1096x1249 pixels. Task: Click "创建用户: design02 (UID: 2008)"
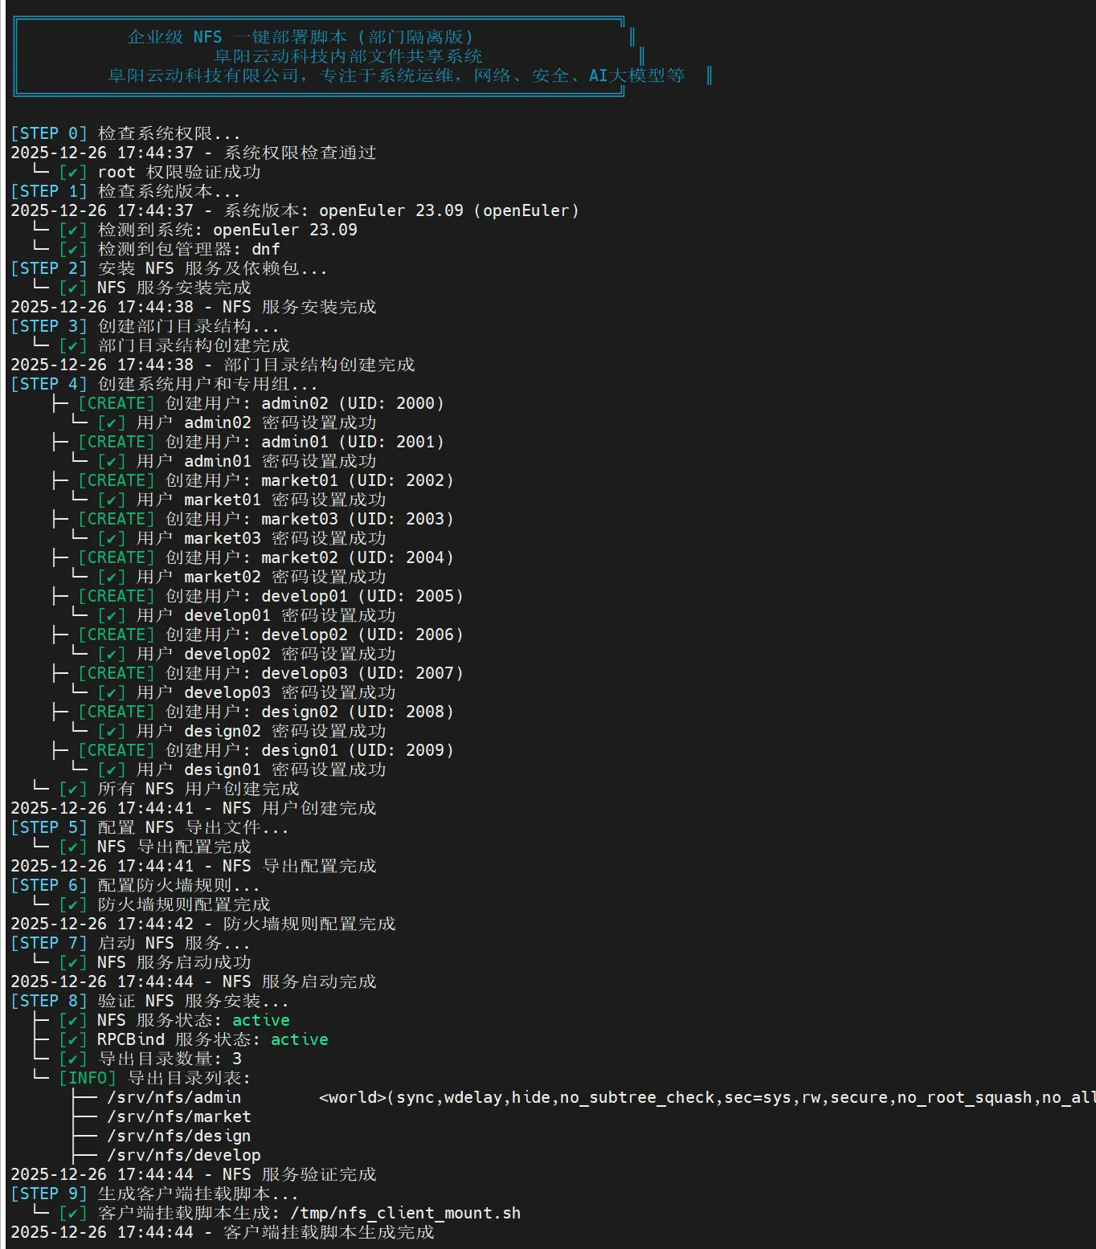tap(309, 712)
